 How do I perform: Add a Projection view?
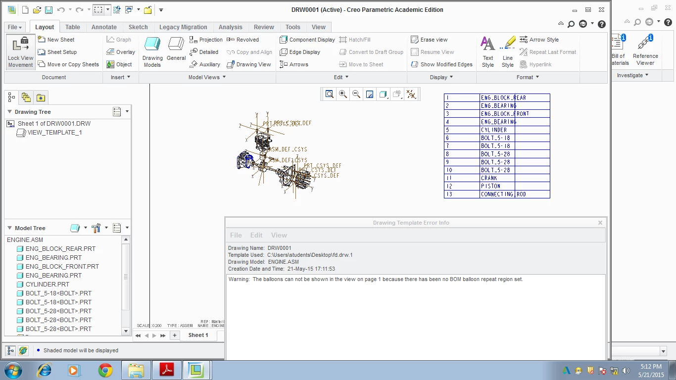point(206,40)
